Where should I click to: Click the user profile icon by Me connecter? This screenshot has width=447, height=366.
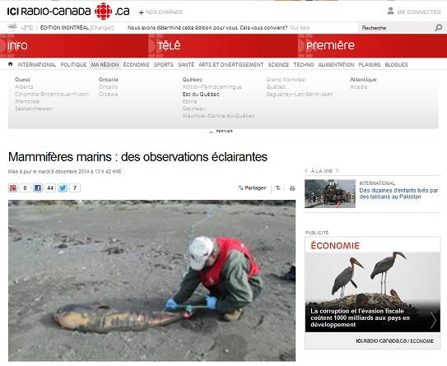pyautogui.click(x=390, y=12)
